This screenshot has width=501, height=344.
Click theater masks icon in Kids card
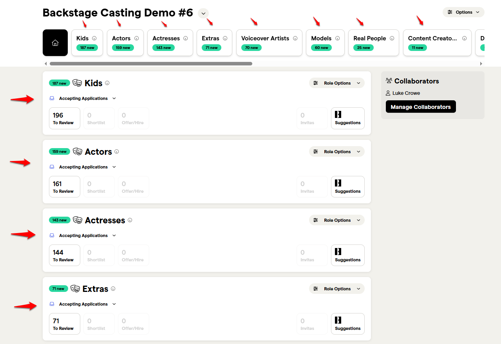coord(77,83)
